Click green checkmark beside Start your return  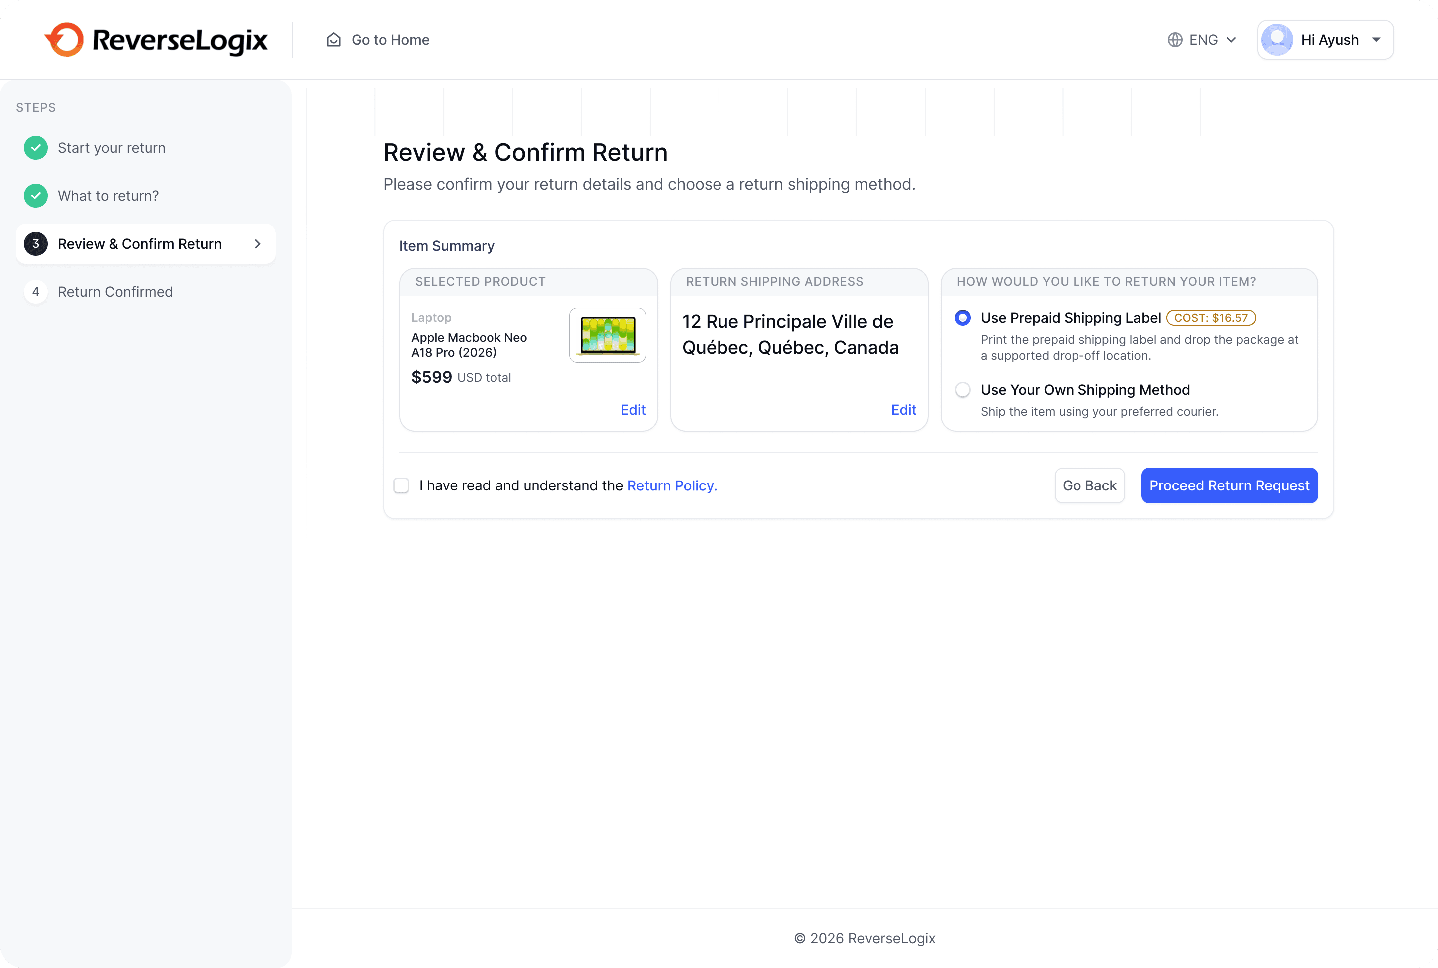pos(36,148)
